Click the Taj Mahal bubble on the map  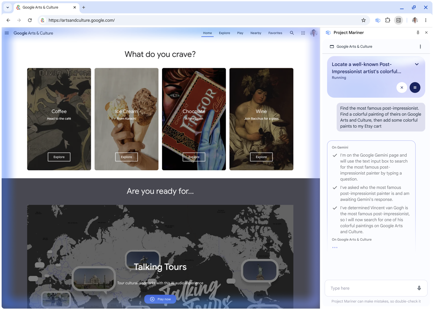point(94,279)
